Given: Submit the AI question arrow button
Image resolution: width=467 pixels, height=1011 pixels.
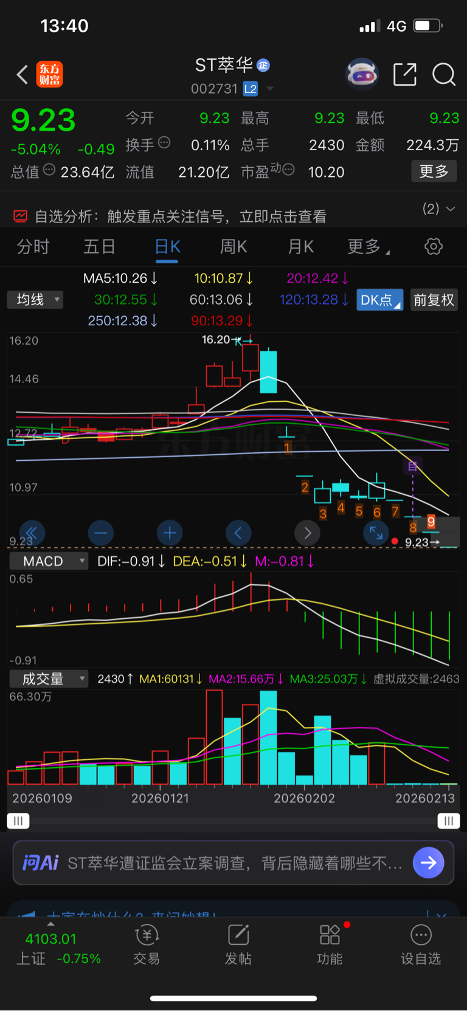Looking at the screenshot, I should coord(429,862).
